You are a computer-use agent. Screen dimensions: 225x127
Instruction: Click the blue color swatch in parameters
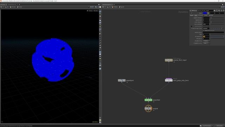pyautogui.click(x=205, y=13)
